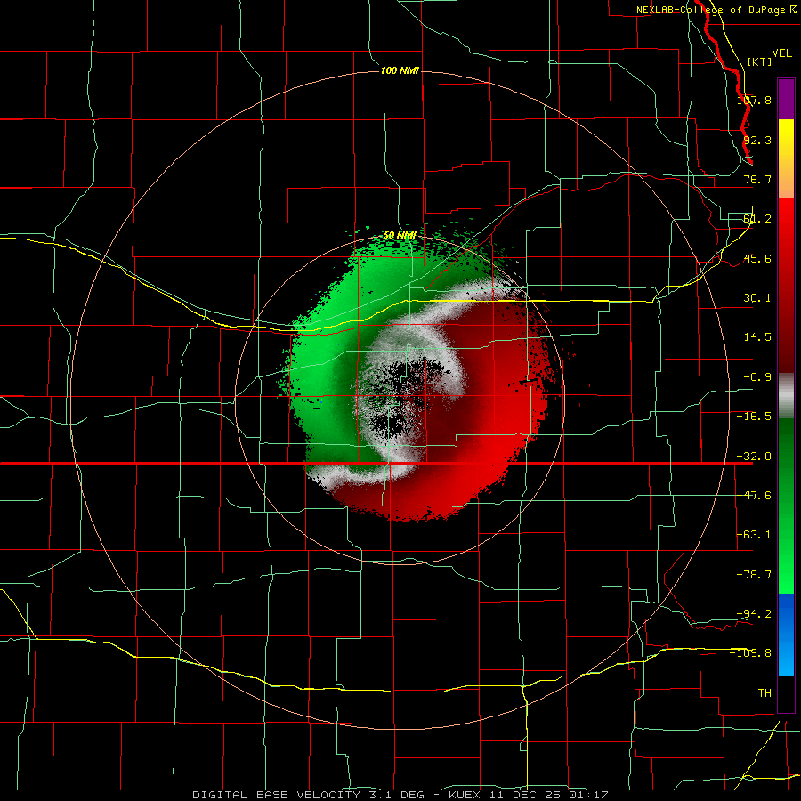
Task: Click the 100 NMI range ring label
Action: pyautogui.click(x=400, y=70)
